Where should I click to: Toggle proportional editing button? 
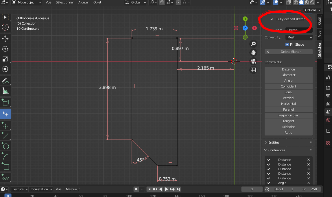point(178,2)
